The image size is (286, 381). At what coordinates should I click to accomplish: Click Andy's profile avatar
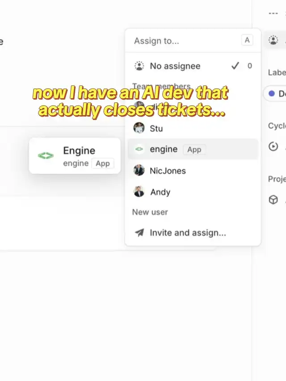[139, 192]
